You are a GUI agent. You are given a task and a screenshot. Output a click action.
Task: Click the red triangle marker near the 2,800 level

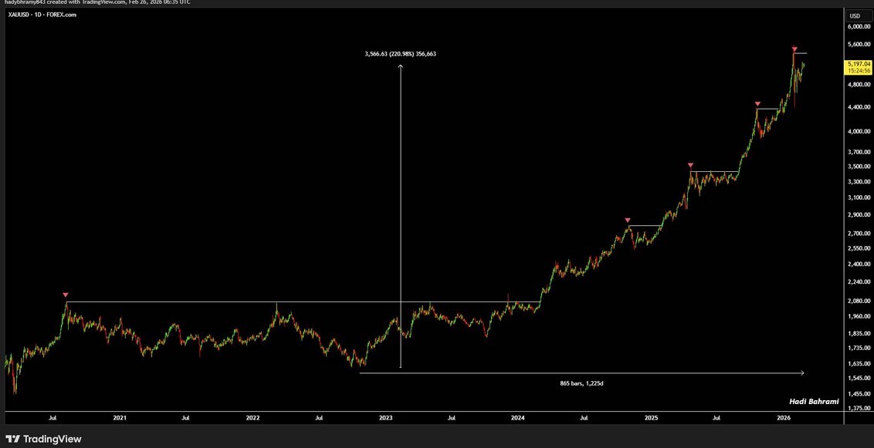click(x=628, y=221)
